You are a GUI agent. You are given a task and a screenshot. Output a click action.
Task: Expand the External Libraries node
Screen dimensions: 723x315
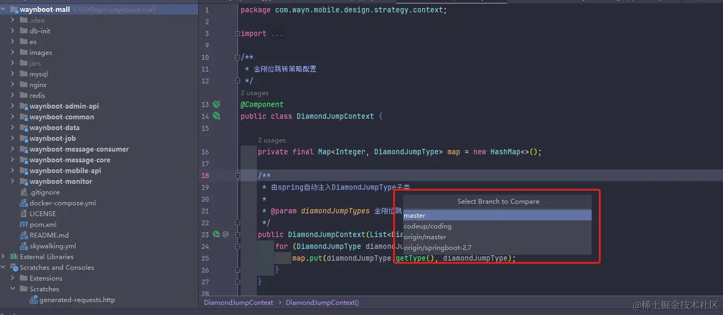click(x=3, y=256)
